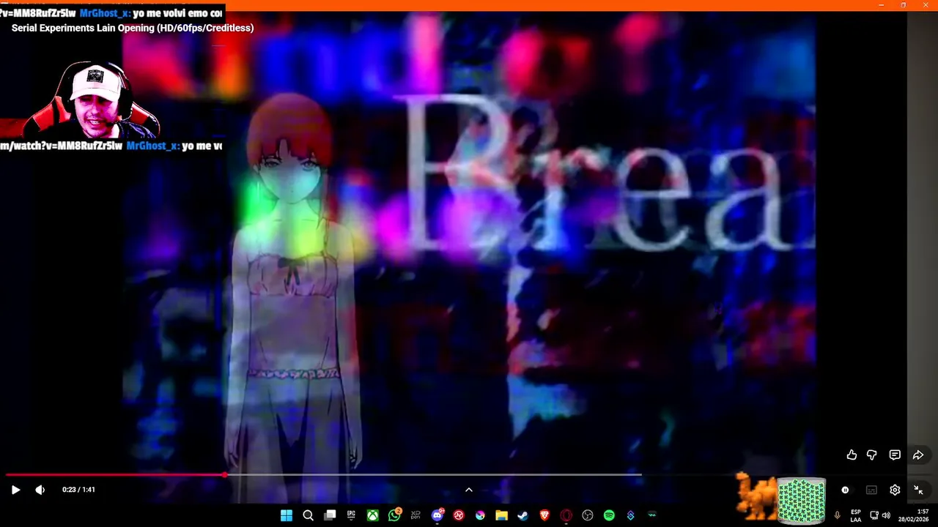
Task: Open OBS Studio from taskbar
Action: tap(587, 515)
